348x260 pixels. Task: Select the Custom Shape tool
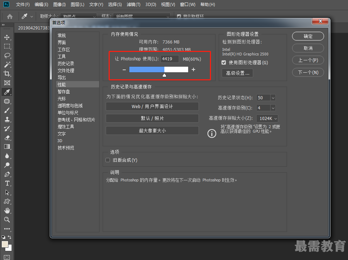point(7,201)
